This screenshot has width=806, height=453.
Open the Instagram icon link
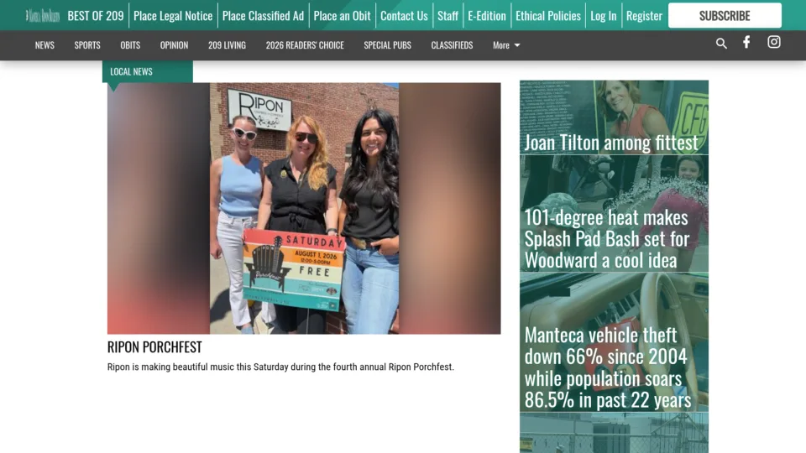coord(773,42)
